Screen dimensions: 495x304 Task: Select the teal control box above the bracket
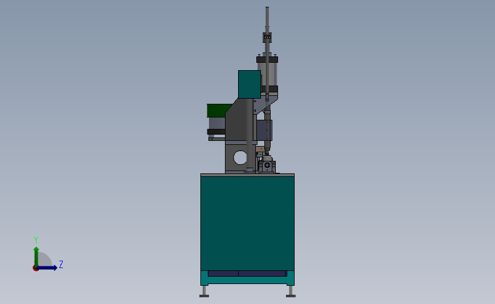click(249, 84)
